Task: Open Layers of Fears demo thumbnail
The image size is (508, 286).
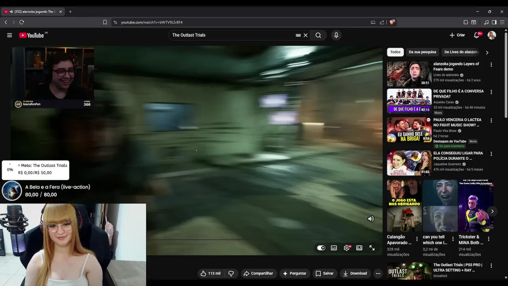Action: [409, 74]
